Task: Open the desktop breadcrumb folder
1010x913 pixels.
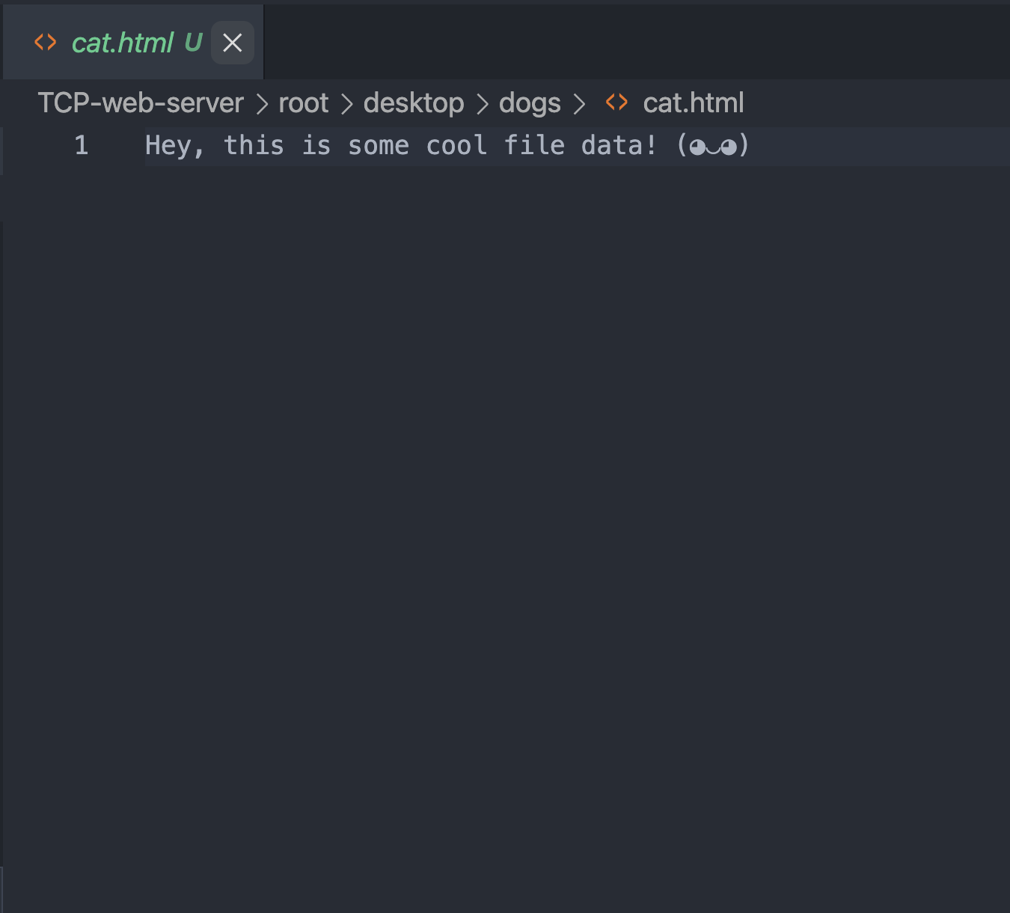Action: [x=414, y=103]
